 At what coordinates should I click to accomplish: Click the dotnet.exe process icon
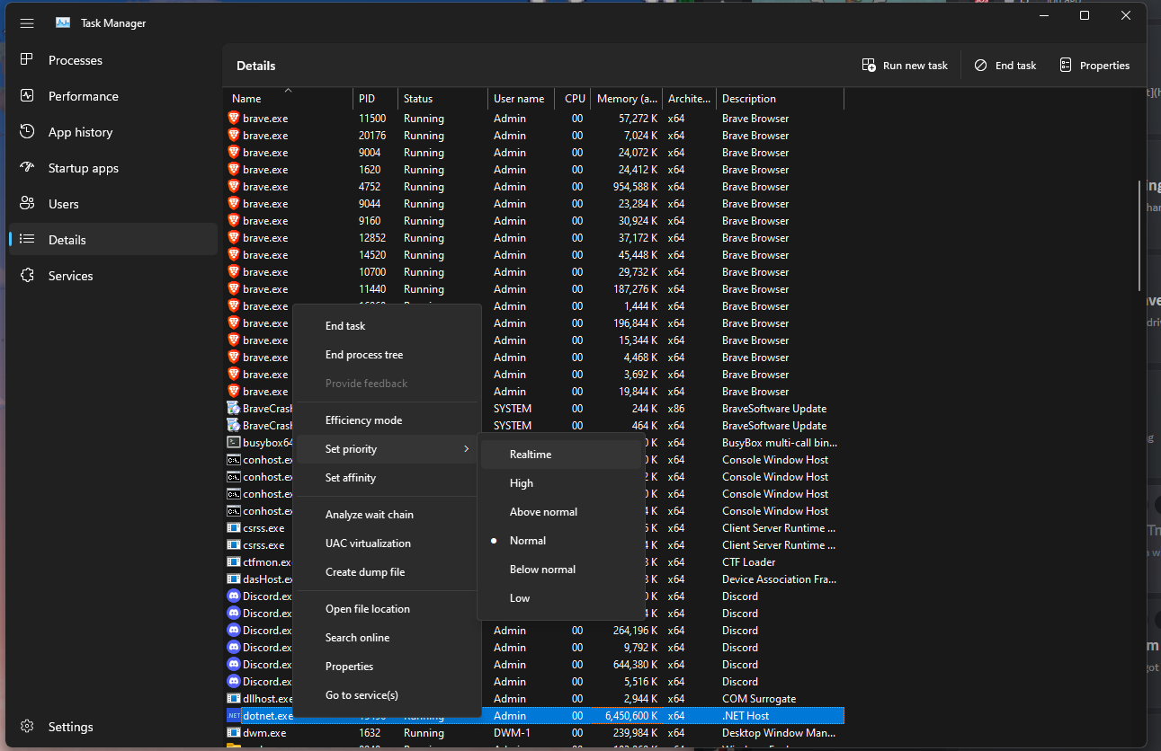234,716
